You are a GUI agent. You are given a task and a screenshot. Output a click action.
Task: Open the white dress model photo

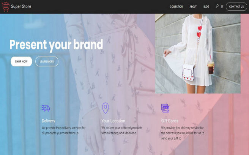(198, 53)
